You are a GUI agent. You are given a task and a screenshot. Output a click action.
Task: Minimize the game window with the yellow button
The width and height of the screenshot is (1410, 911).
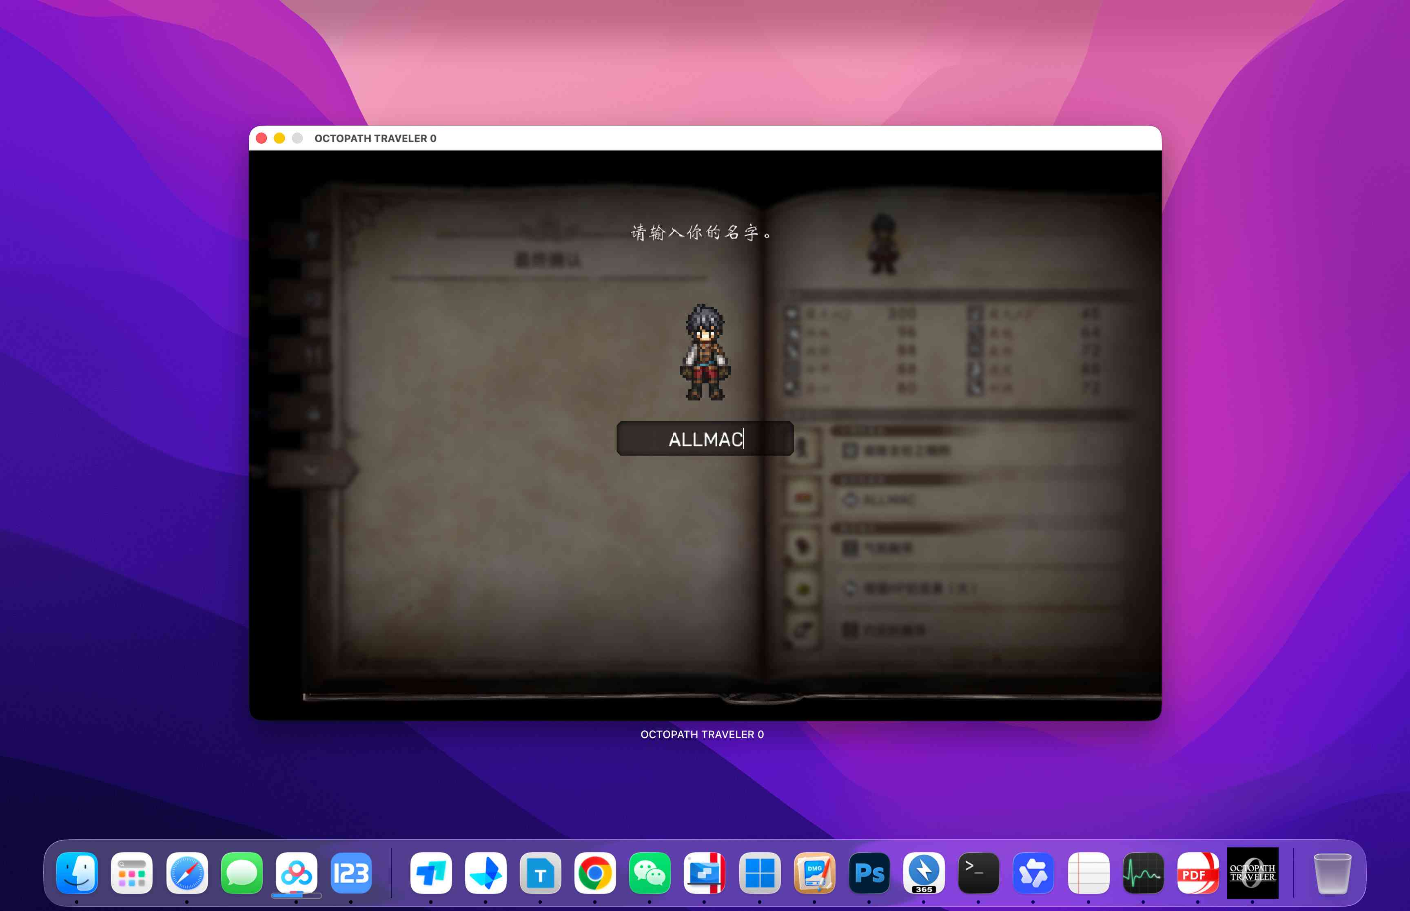pos(279,138)
